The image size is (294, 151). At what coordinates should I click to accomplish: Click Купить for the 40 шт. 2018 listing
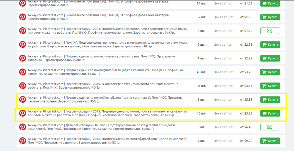[x=270, y=113]
